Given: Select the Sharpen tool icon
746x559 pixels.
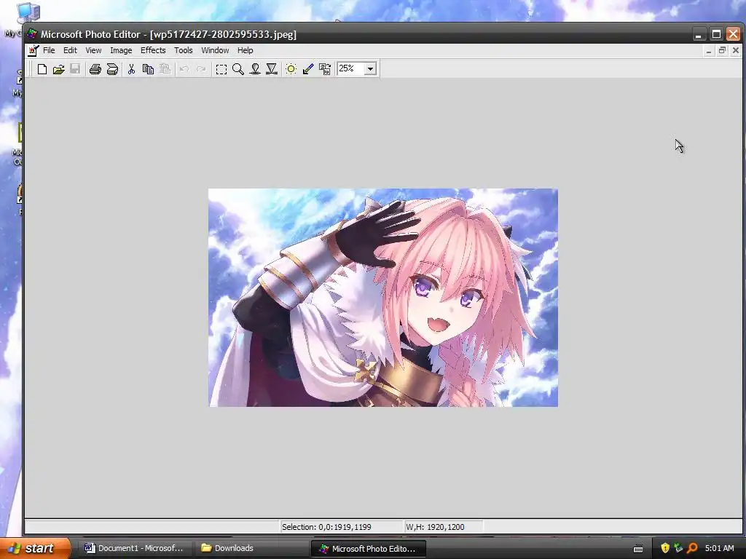Looking at the screenshot, I should 272,69.
